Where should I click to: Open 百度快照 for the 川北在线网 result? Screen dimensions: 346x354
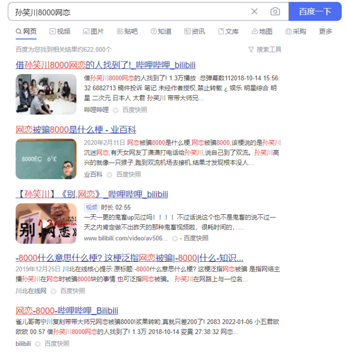(x=72, y=291)
